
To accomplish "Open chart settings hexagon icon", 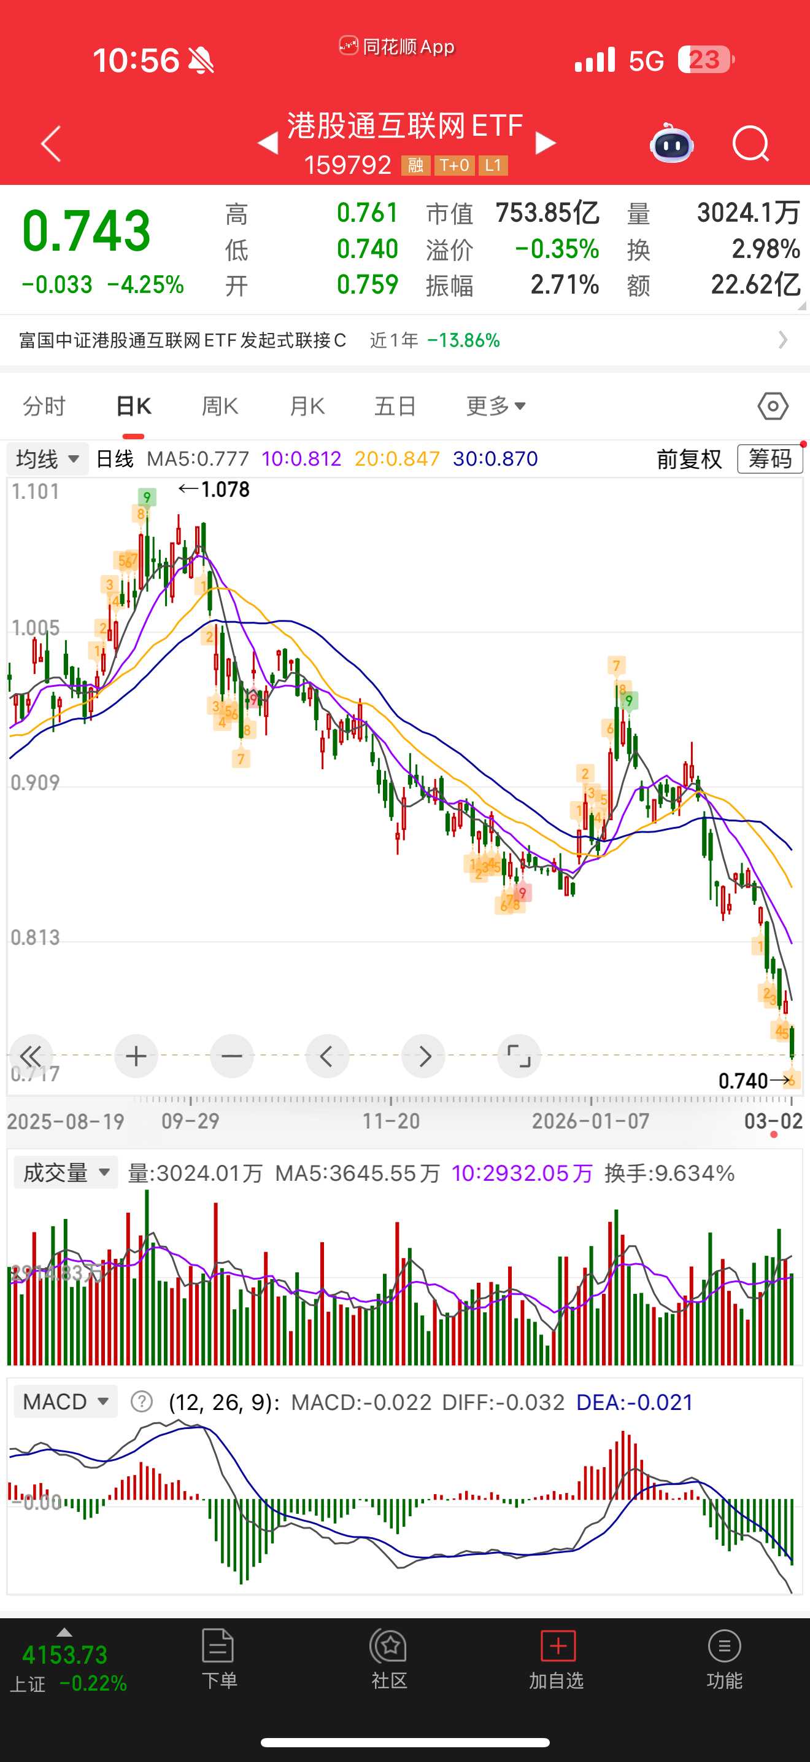I will coord(773,406).
